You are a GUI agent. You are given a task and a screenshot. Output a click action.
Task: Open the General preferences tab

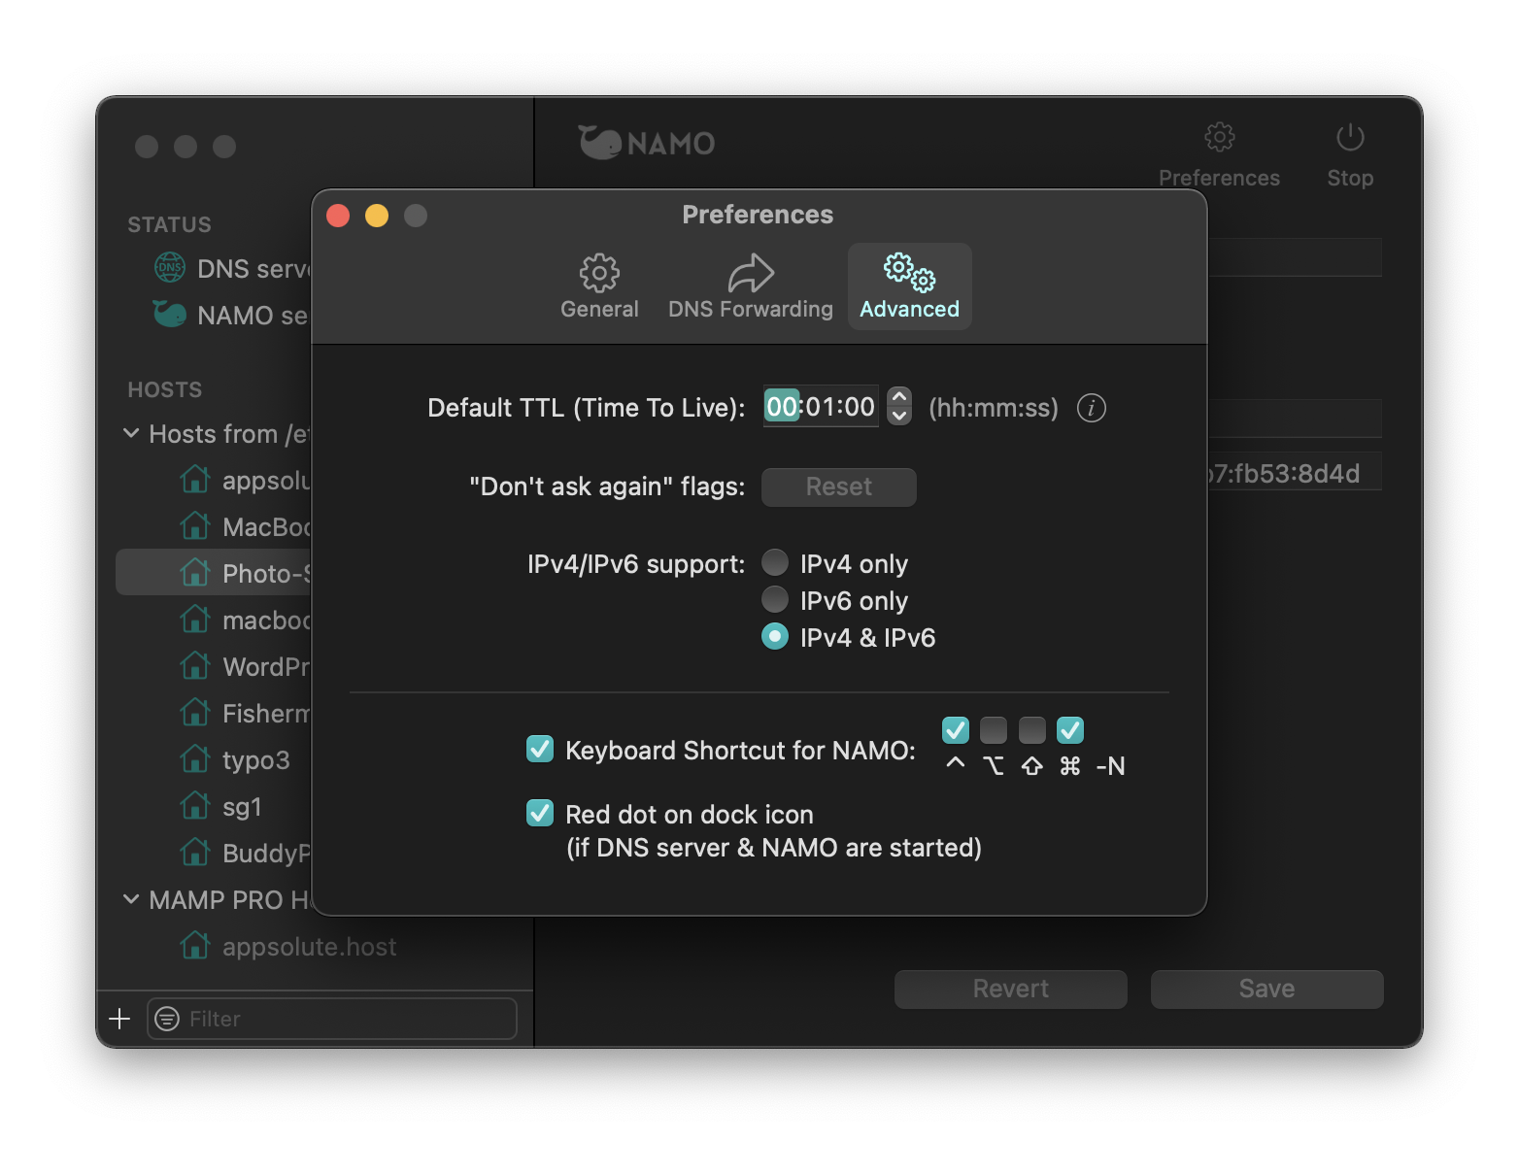coord(599,286)
